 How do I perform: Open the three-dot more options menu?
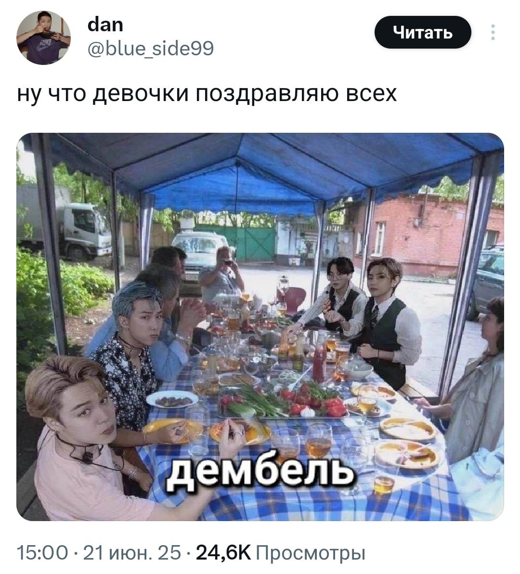(x=493, y=32)
